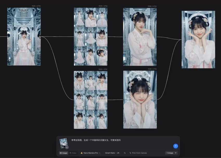Select the leftmost full-body hanfu image
Image resolution: width=221 pixels, height=158 pixels.
coord(24,36)
